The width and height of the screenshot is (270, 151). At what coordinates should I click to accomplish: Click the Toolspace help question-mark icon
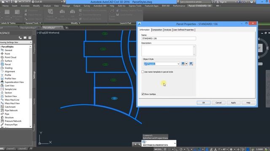point(30,38)
